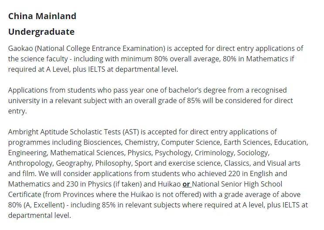Click the underlined "or" text
Viewport: 324px width, 230px height.
coord(186,184)
